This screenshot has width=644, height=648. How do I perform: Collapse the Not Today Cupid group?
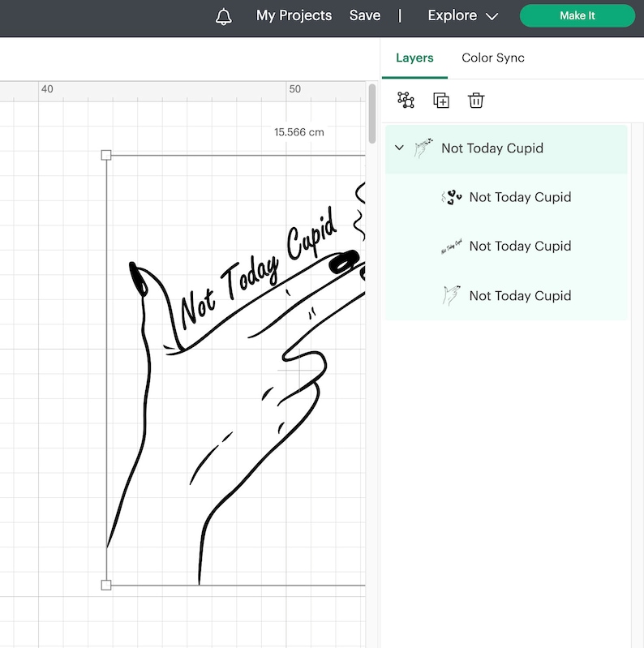coord(399,148)
